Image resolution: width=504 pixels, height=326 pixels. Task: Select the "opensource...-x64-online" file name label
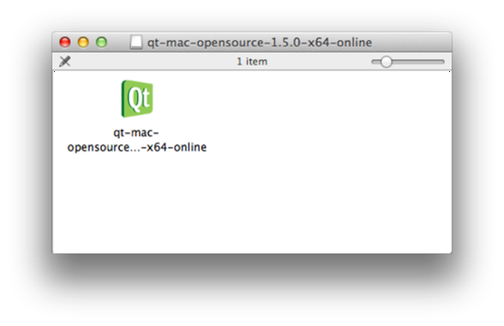point(137,147)
